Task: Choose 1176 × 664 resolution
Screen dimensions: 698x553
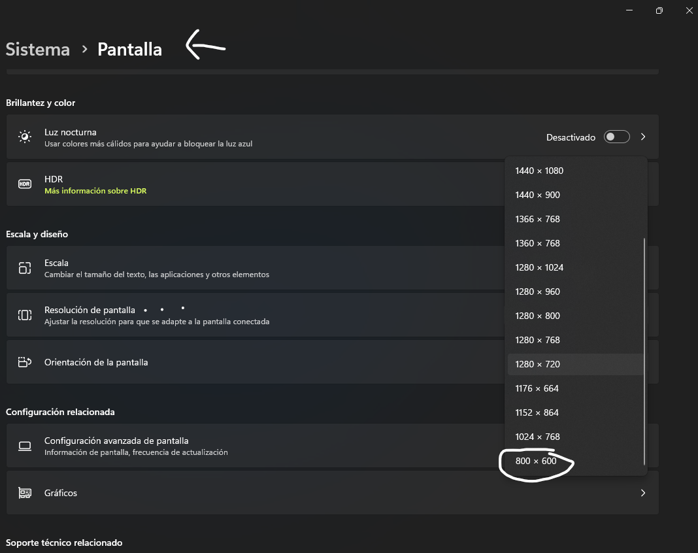Action: pyautogui.click(x=574, y=389)
